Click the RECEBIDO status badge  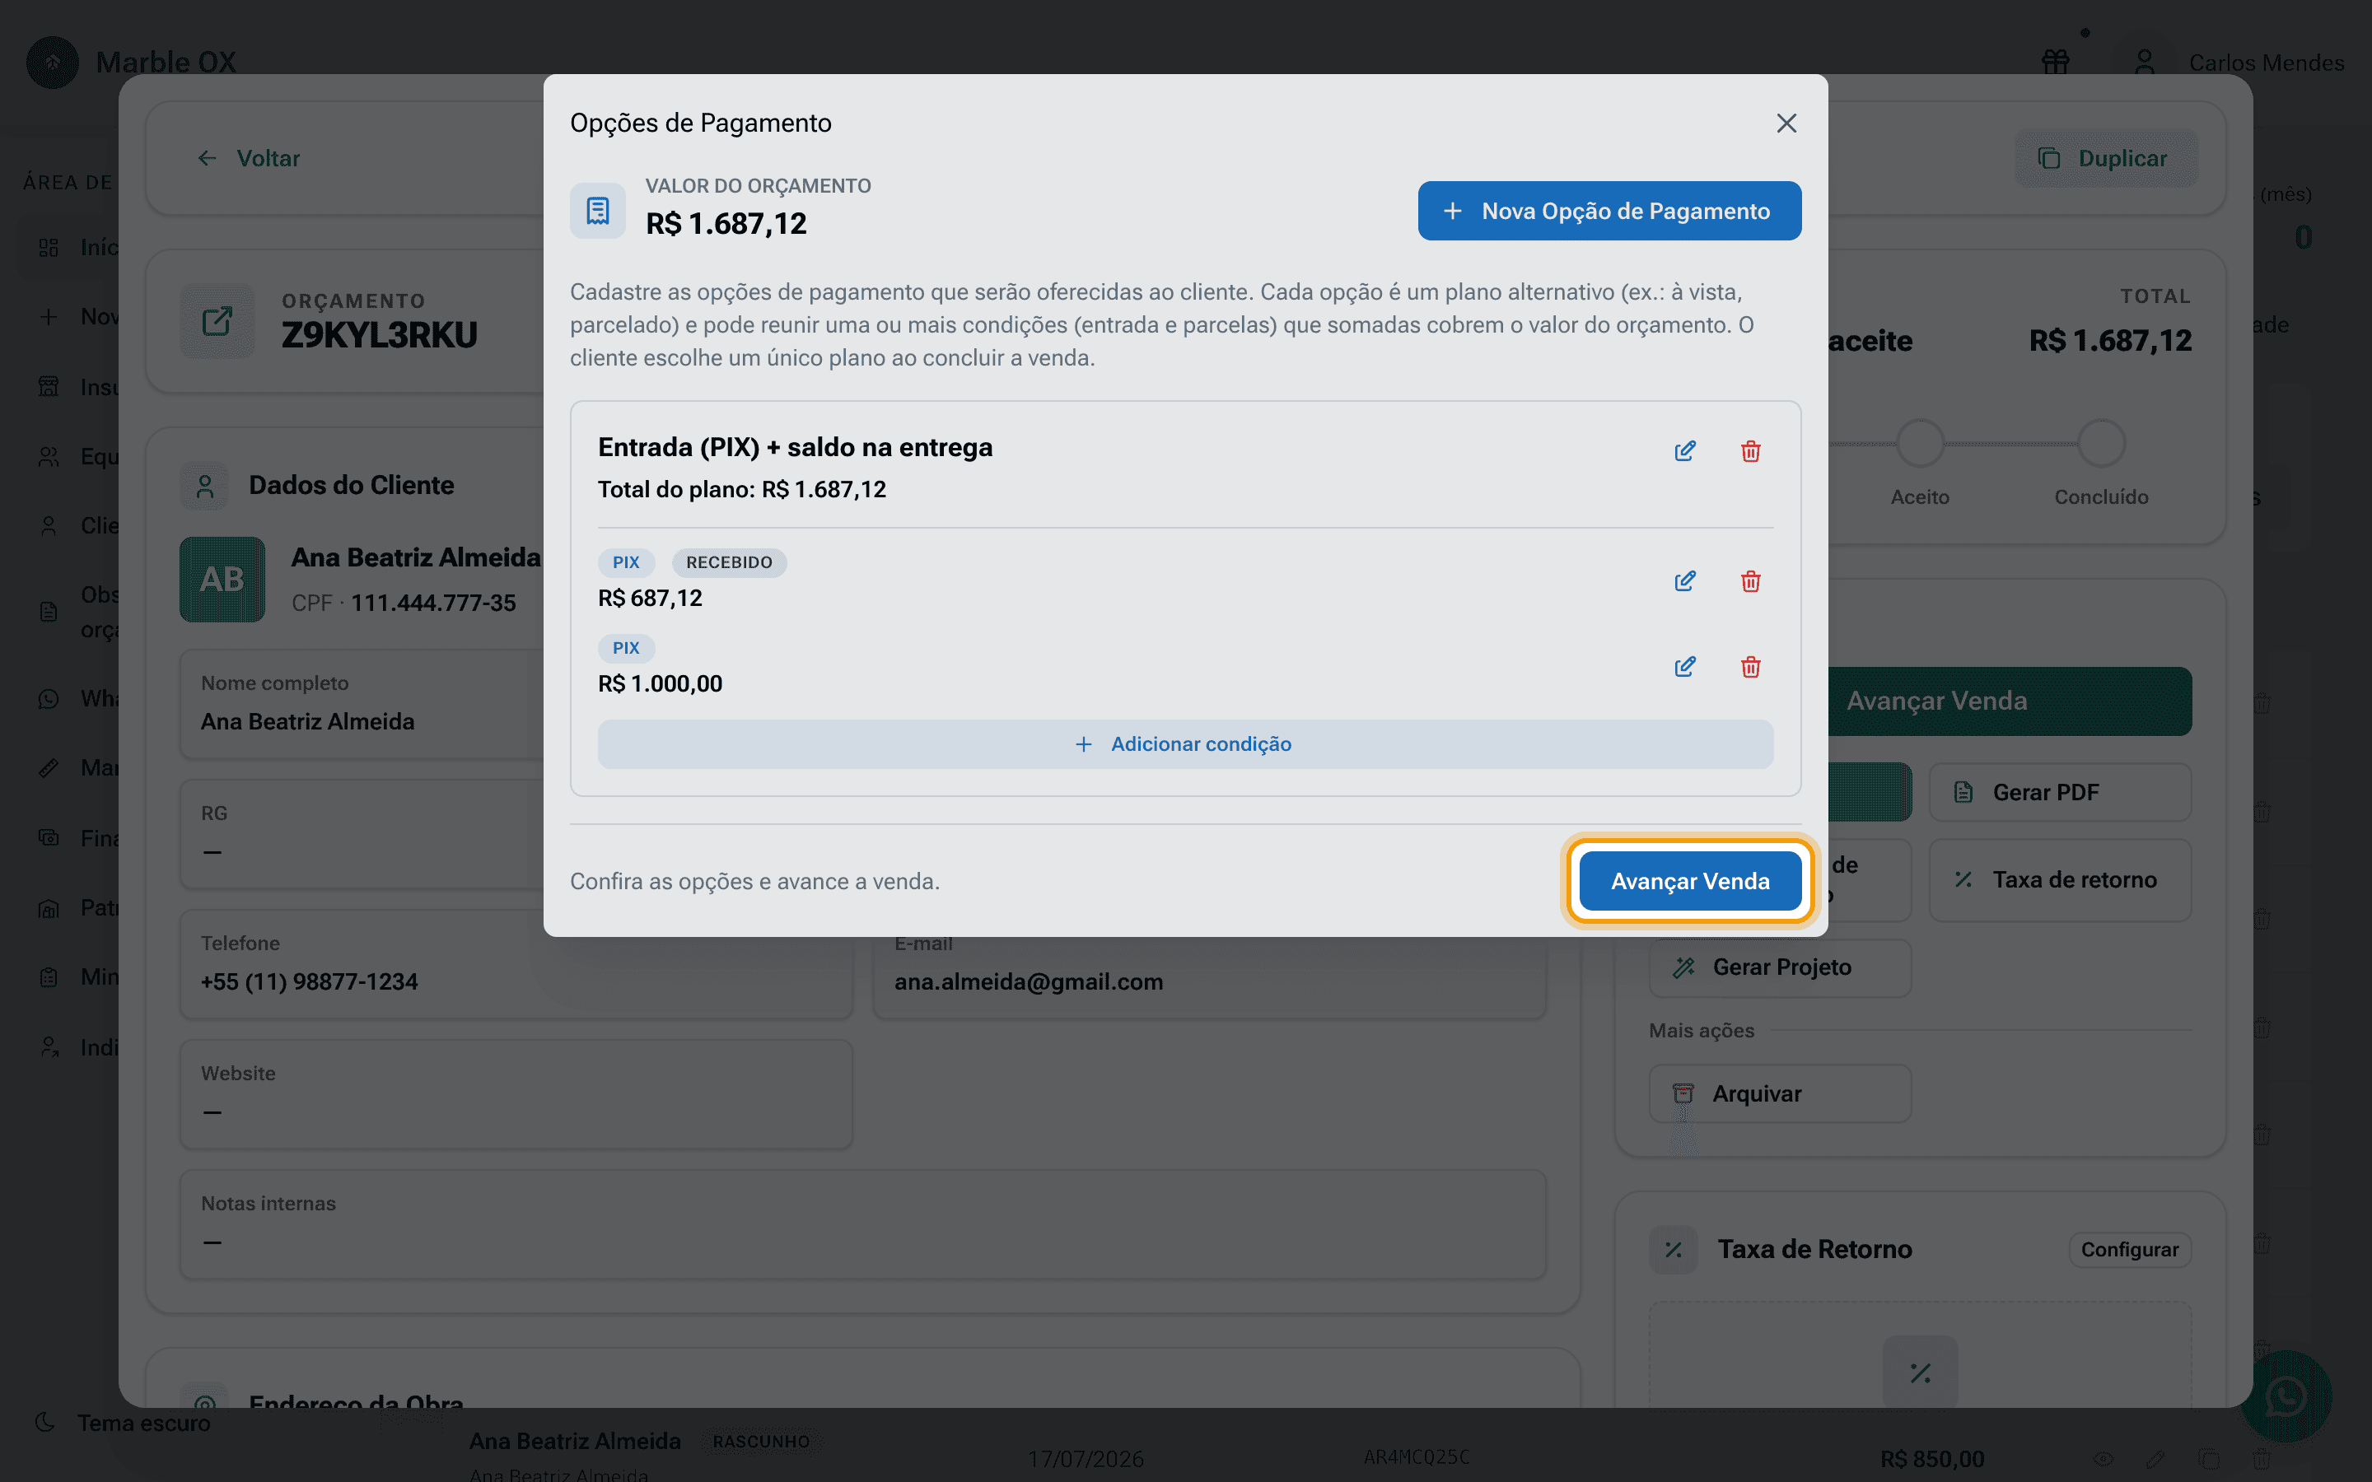[729, 562]
